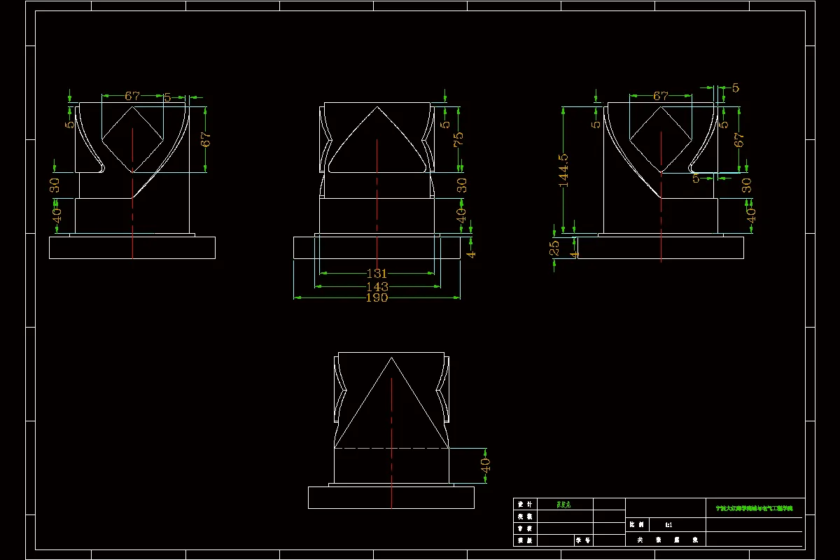840x560 pixels.
Task: Click the 131 dimension below center view
Action: tap(377, 273)
